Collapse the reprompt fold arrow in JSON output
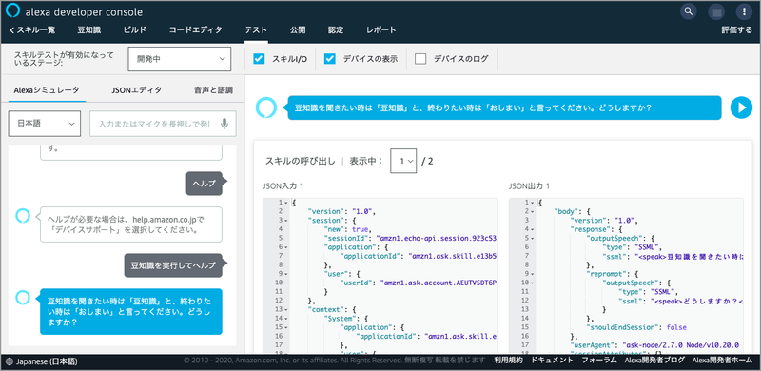Screen dimensions: 761x371 coord(533,274)
